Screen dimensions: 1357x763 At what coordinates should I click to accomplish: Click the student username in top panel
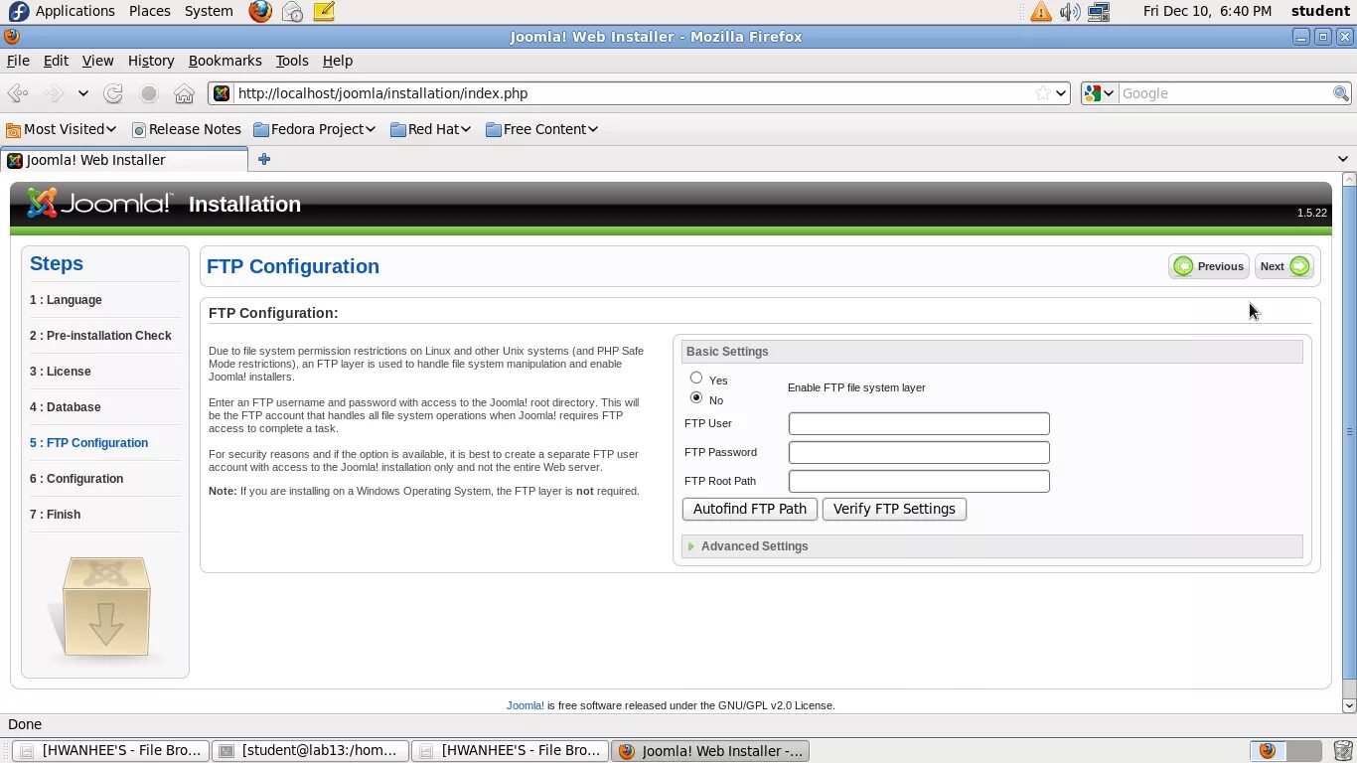(x=1320, y=11)
